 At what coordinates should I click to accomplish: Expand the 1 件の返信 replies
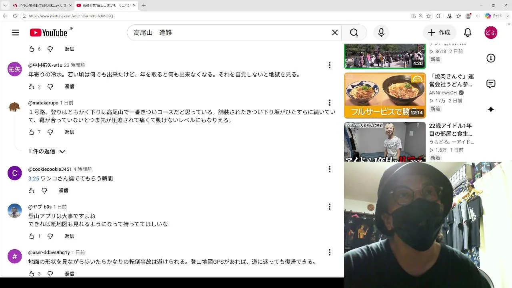click(47, 151)
